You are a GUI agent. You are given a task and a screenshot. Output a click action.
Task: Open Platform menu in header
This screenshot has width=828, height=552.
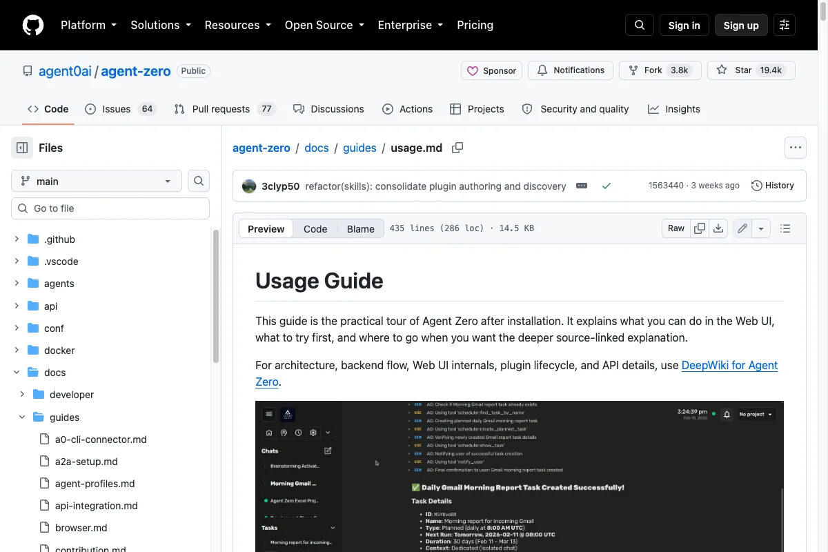(88, 25)
